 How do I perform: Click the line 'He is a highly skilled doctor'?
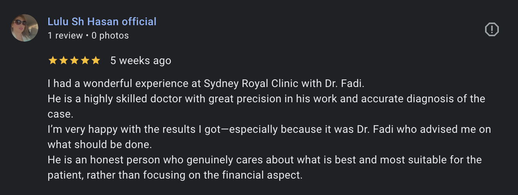(266, 98)
